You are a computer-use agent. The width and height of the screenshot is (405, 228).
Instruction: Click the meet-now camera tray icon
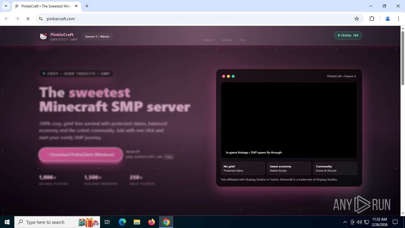tap(352, 222)
